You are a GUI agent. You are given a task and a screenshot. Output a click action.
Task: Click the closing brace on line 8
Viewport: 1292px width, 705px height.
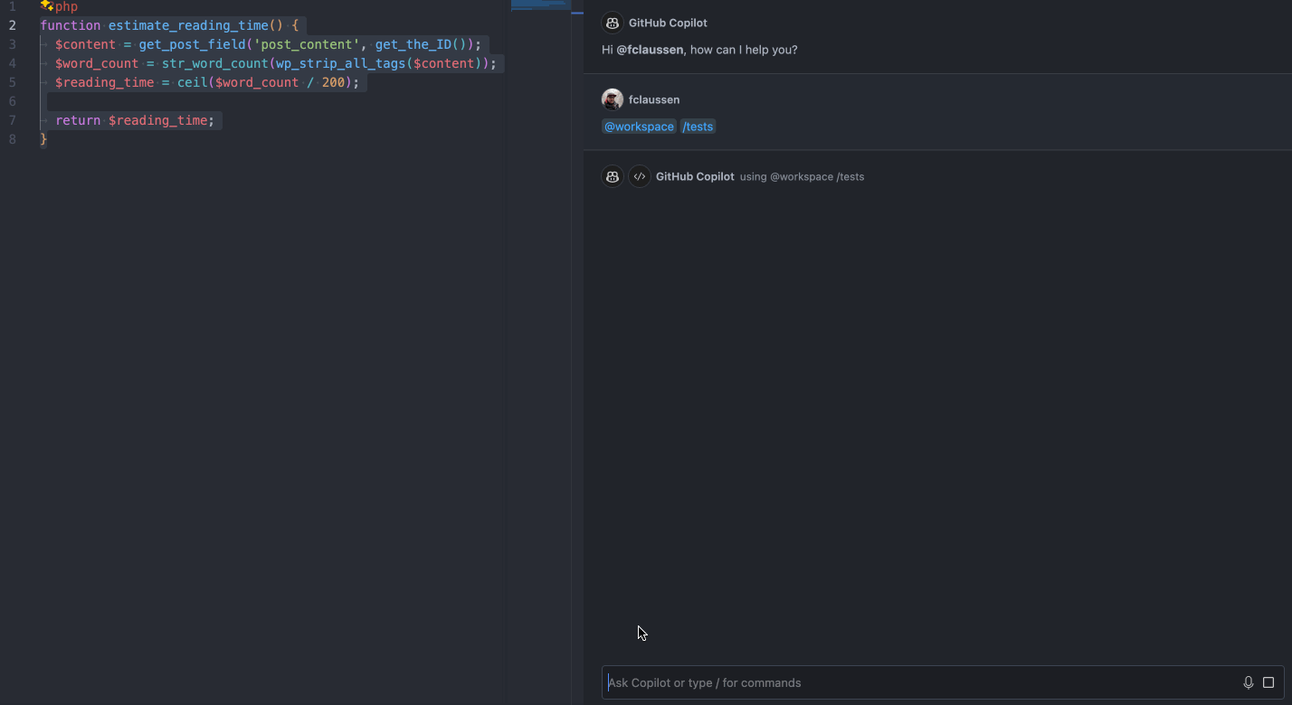(x=43, y=138)
